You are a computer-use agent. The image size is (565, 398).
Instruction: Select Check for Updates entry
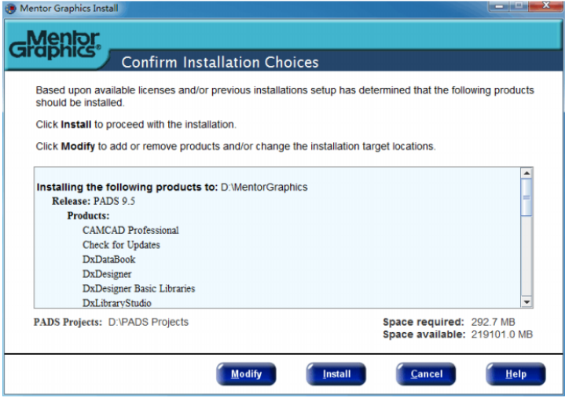click(121, 245)
